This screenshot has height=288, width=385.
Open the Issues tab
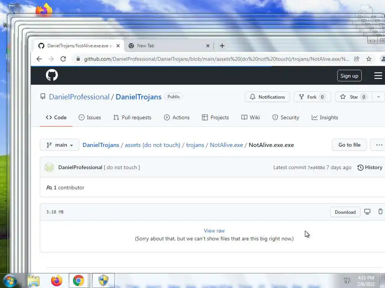pos(90,117)
